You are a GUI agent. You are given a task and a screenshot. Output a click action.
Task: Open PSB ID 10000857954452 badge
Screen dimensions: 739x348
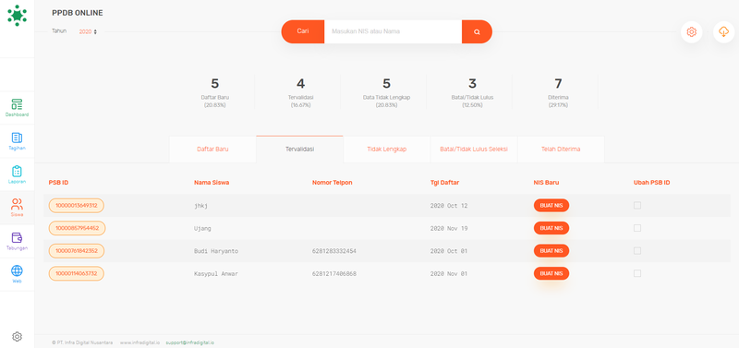tap(78, 228)
